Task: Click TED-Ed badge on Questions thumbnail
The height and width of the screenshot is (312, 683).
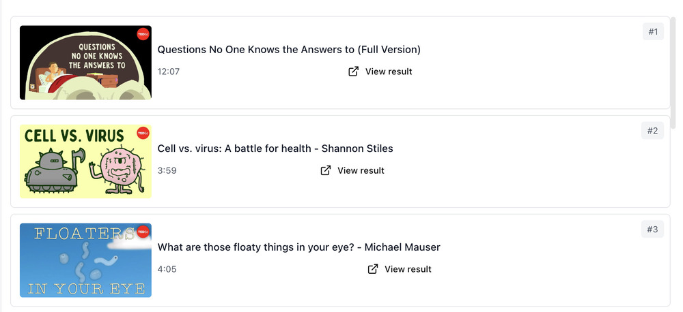Action: tap(143, 35)
